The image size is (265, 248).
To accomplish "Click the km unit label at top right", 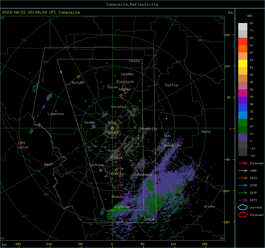I will click(x=230, y=12).
